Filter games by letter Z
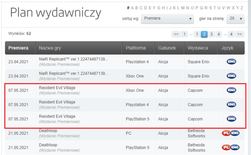The width and height of the screenshot is (251, 155). pyautogui.click(x=242, y=8)
